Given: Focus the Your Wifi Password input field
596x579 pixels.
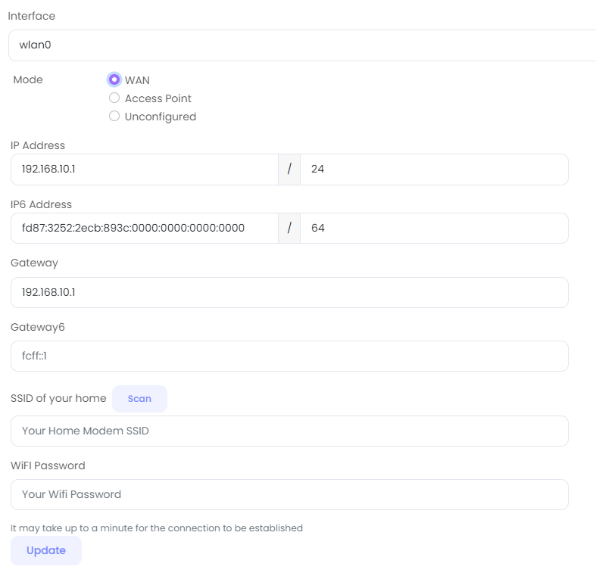Looking at the screenshot, I should (289, 494).
